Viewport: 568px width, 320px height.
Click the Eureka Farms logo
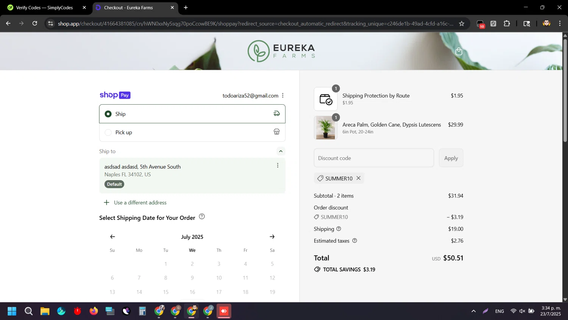pyautogui.click(x=281, y=51)
